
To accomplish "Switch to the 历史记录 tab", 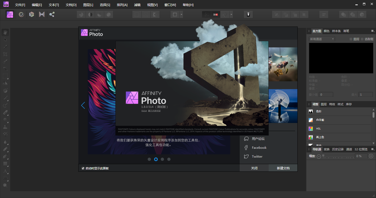I will (338, 149).
